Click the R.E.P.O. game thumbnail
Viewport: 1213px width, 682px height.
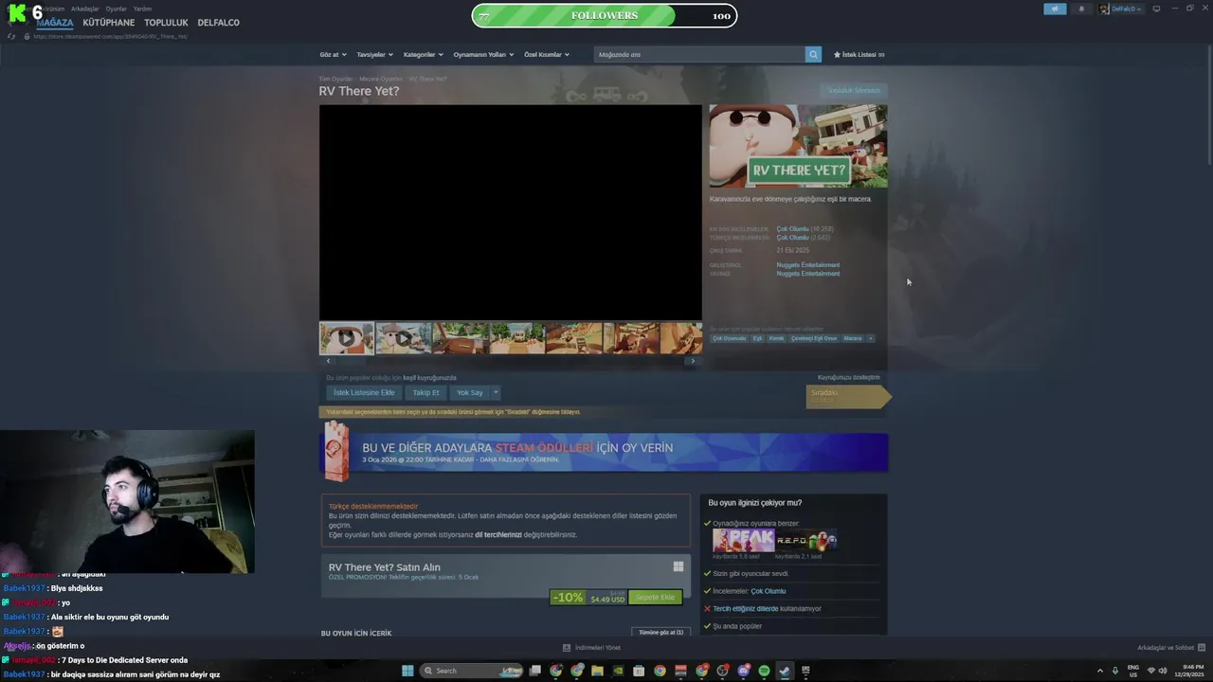pyautogui.click(x=806, y=541)
